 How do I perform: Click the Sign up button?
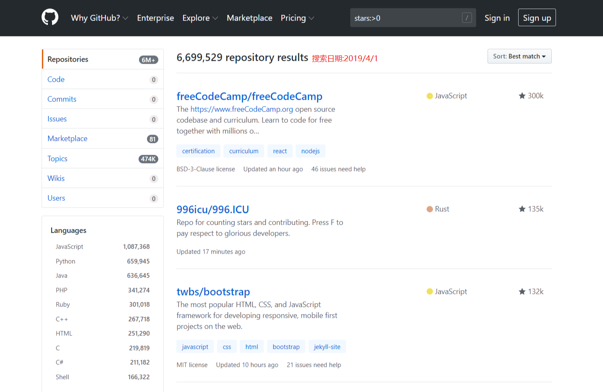tap(537, 18)
